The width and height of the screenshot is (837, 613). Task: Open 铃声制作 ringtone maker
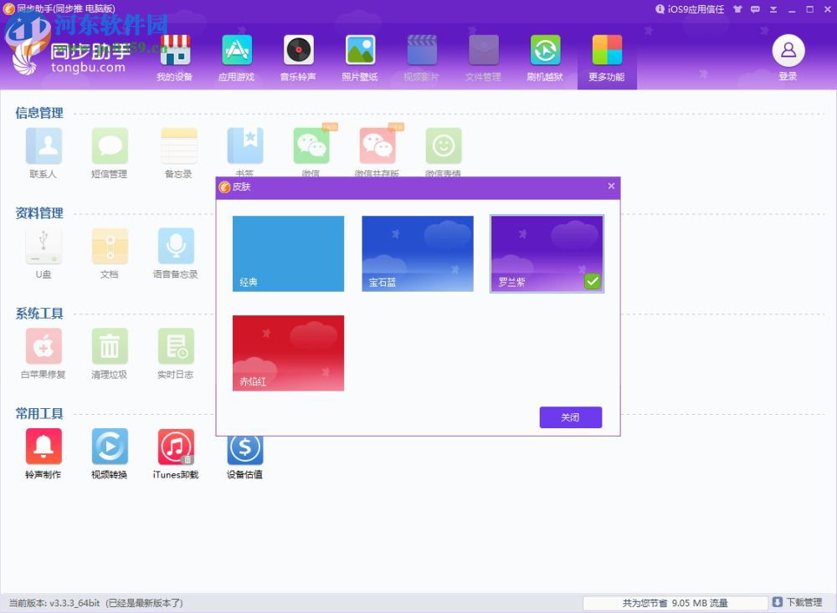click(44, 453)
